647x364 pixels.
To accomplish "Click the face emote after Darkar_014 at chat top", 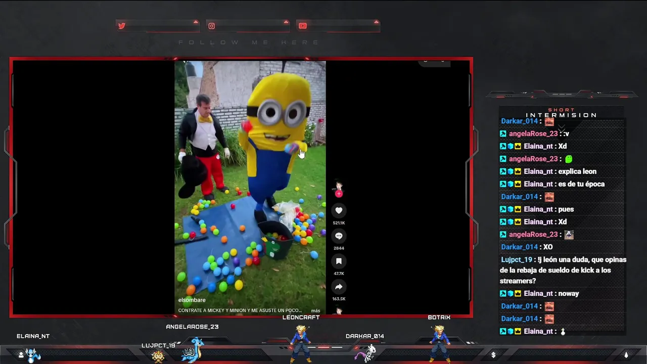I will 549,121.
